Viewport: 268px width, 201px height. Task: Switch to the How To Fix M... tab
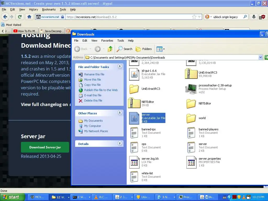(25, 31)
